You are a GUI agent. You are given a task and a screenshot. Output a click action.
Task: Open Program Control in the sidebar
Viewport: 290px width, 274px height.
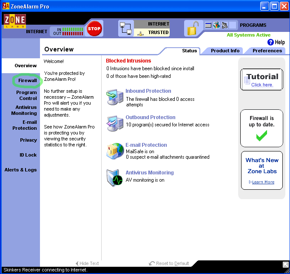coord(26,95)
